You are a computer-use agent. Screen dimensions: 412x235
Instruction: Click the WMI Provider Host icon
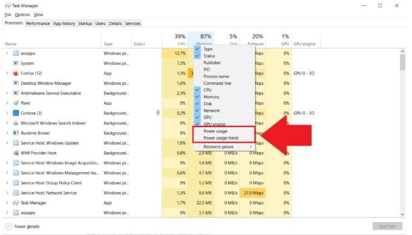15,153
